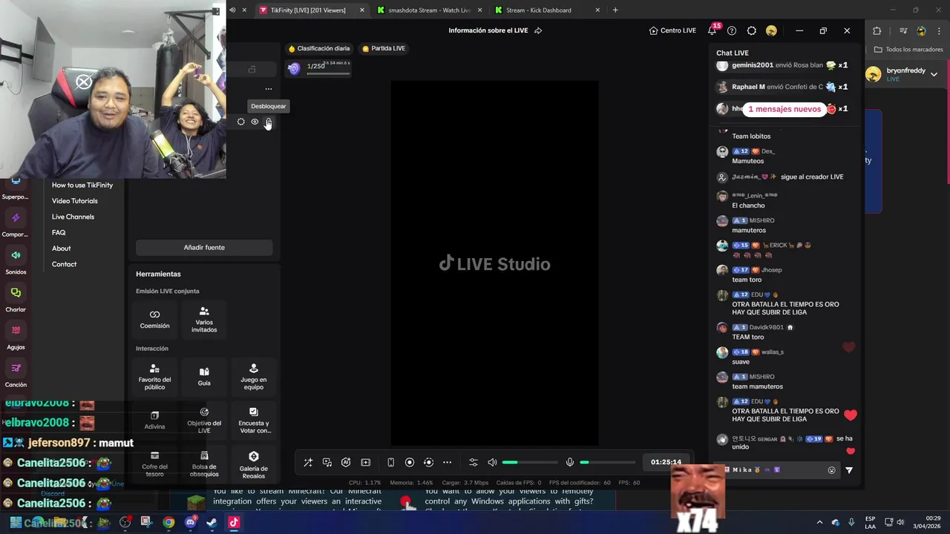Screen dimensions: 950x534
Task: Open Charlar in TikFinity sidebar
Action: click(x=16, y=299)
